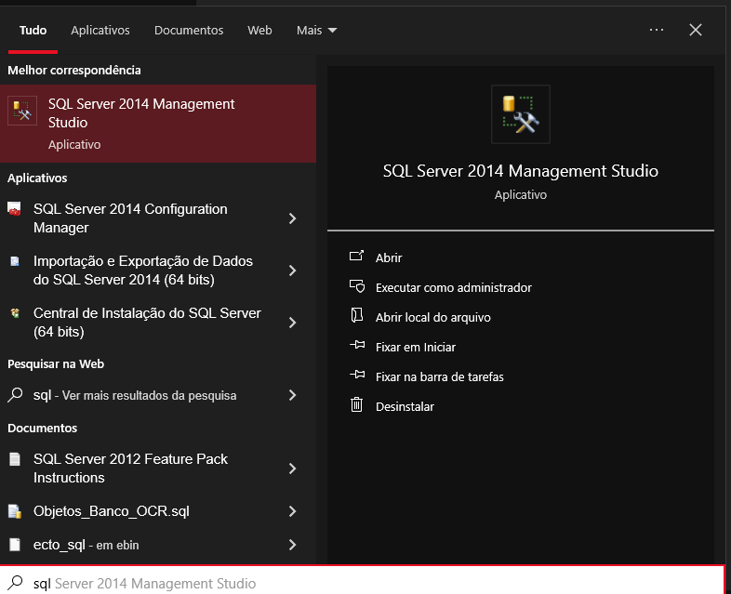The width and height of the screenshot is (731, 594).
Task: Click Abrir to launch Management Studio
Action: point(389,257)
